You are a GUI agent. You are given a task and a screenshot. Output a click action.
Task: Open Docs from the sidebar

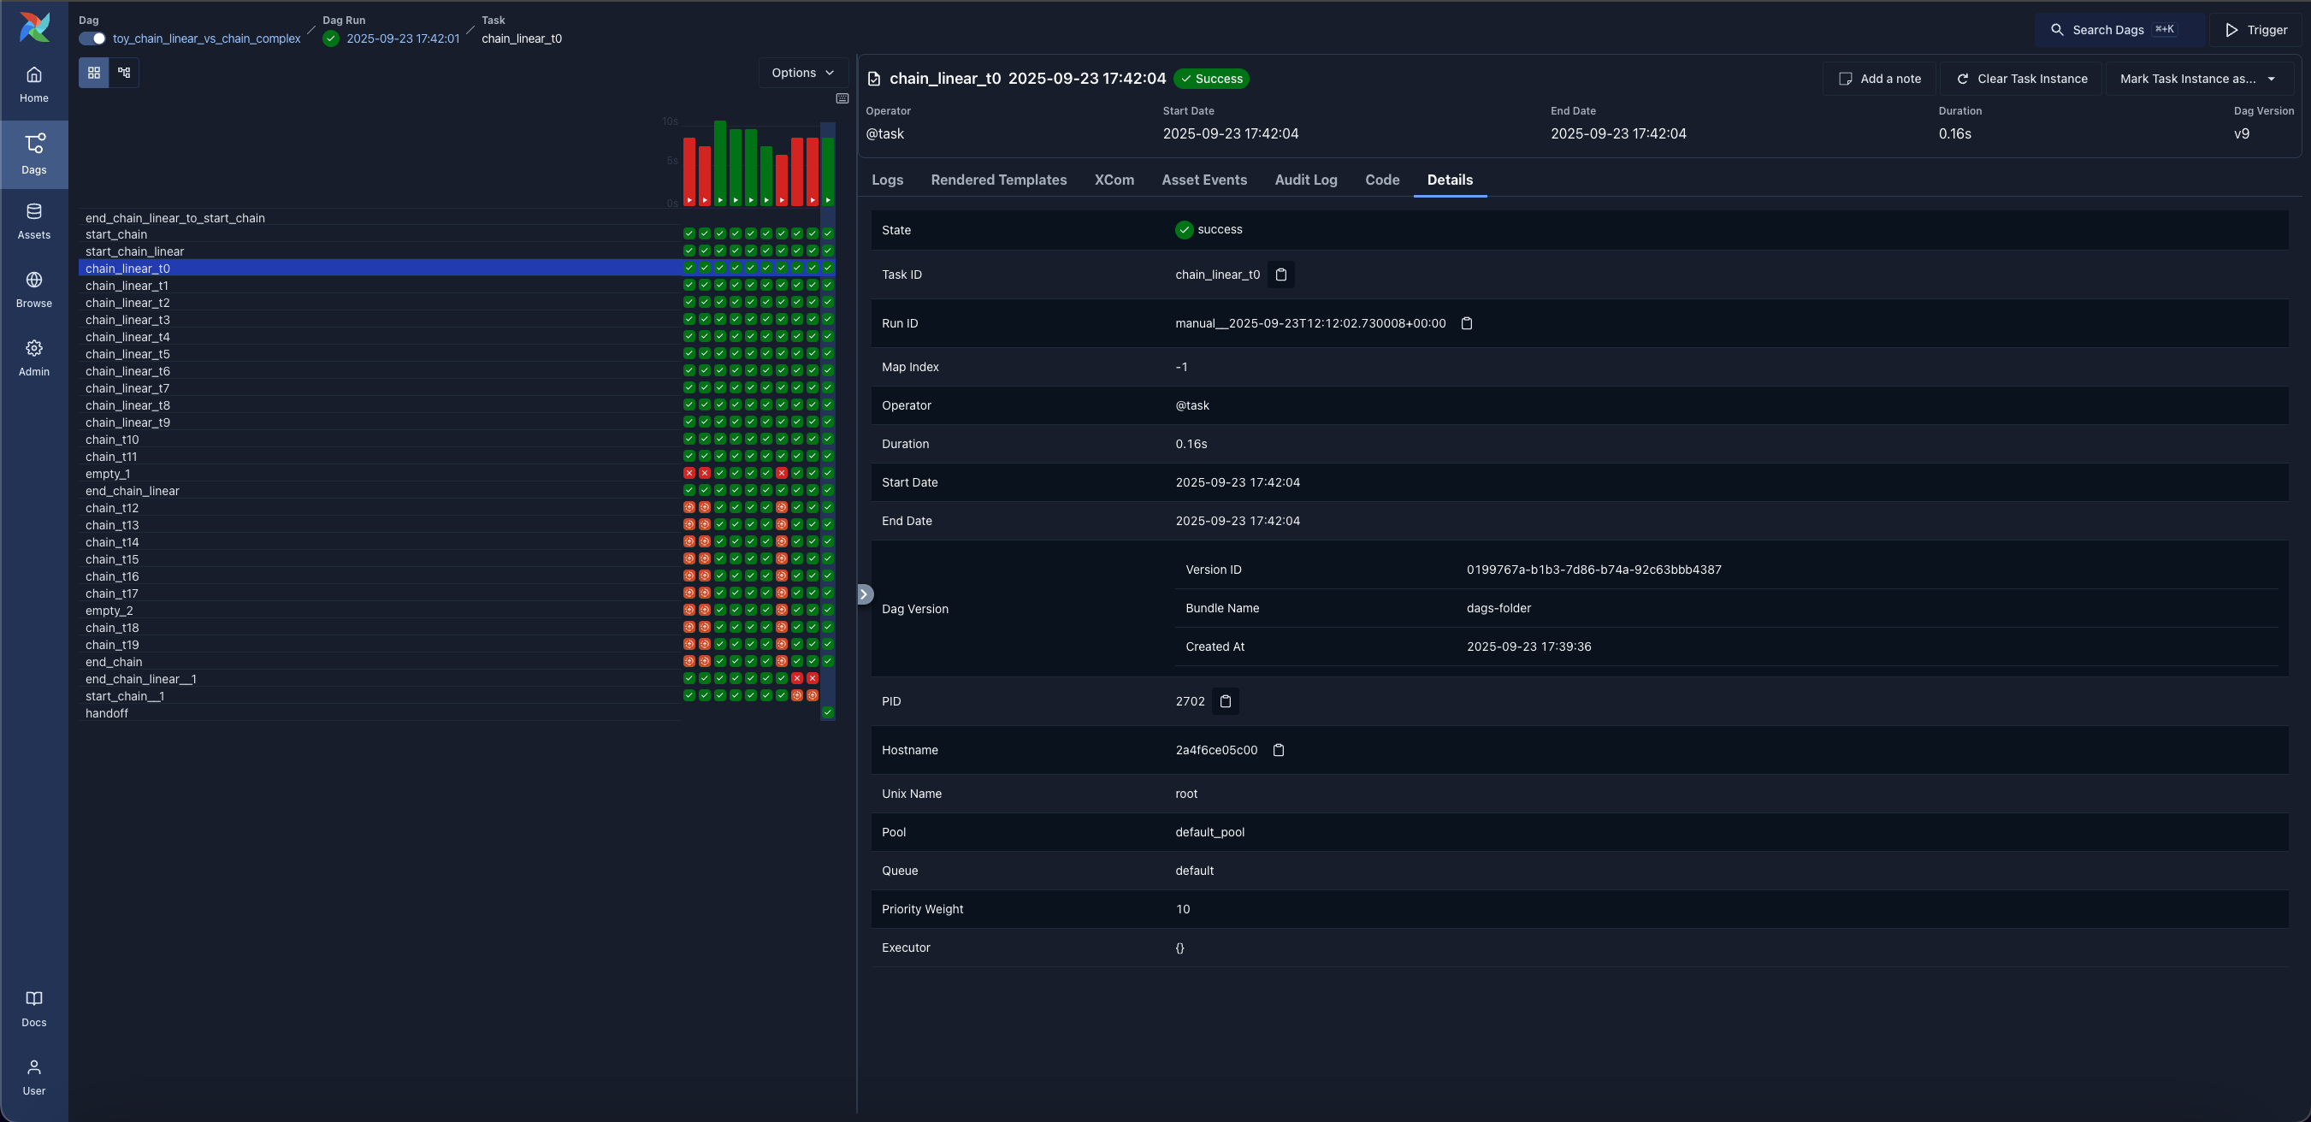click(33, 1007)
